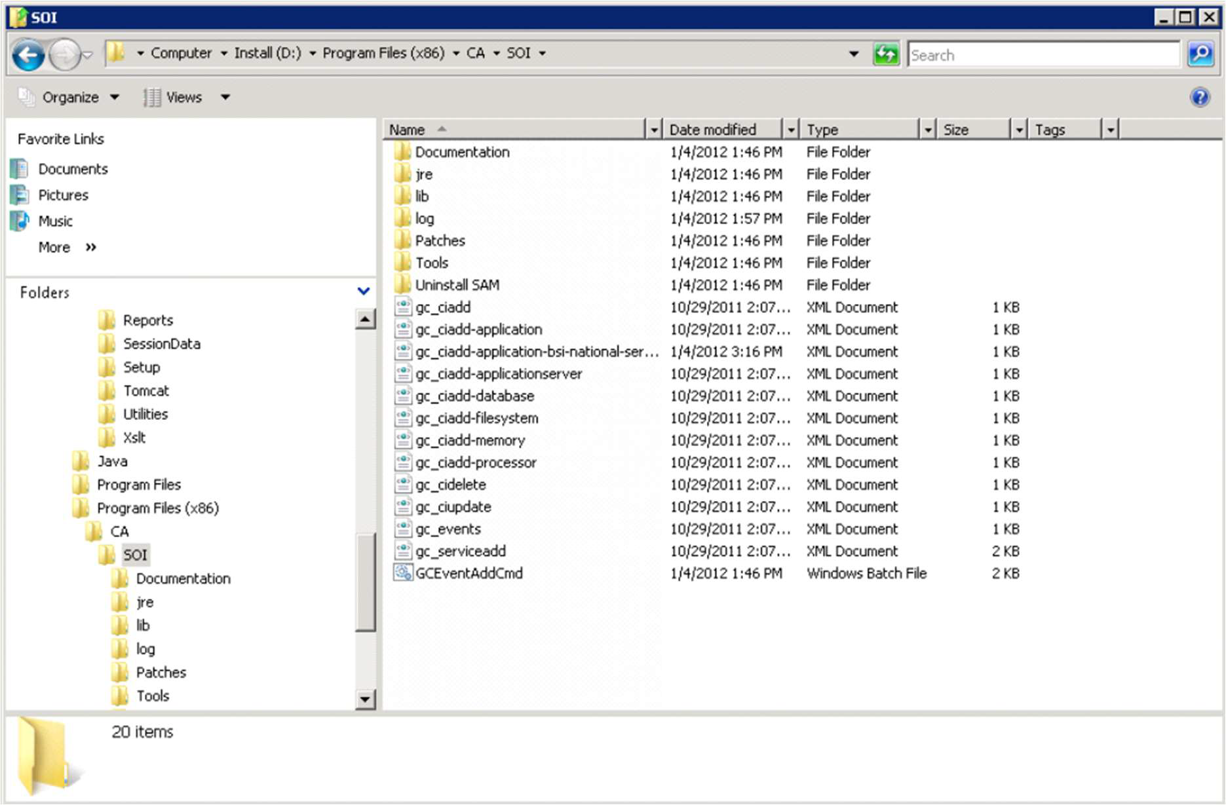The width and height of the screenshot is (1226, 805).
Task: Open Documents favorite link
Action: click(x=73, y=169)
